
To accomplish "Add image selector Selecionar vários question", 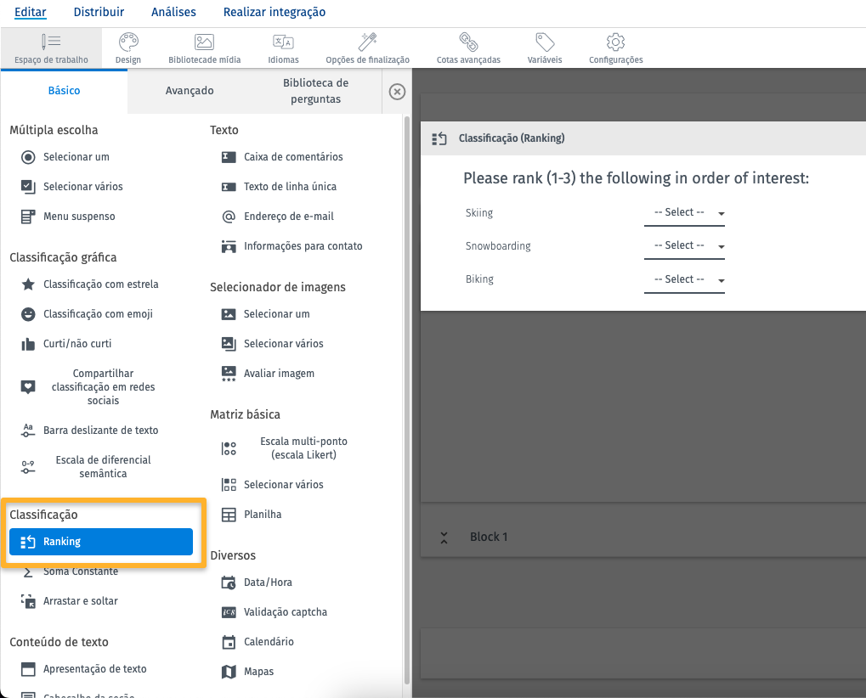I will click(272, 344).
